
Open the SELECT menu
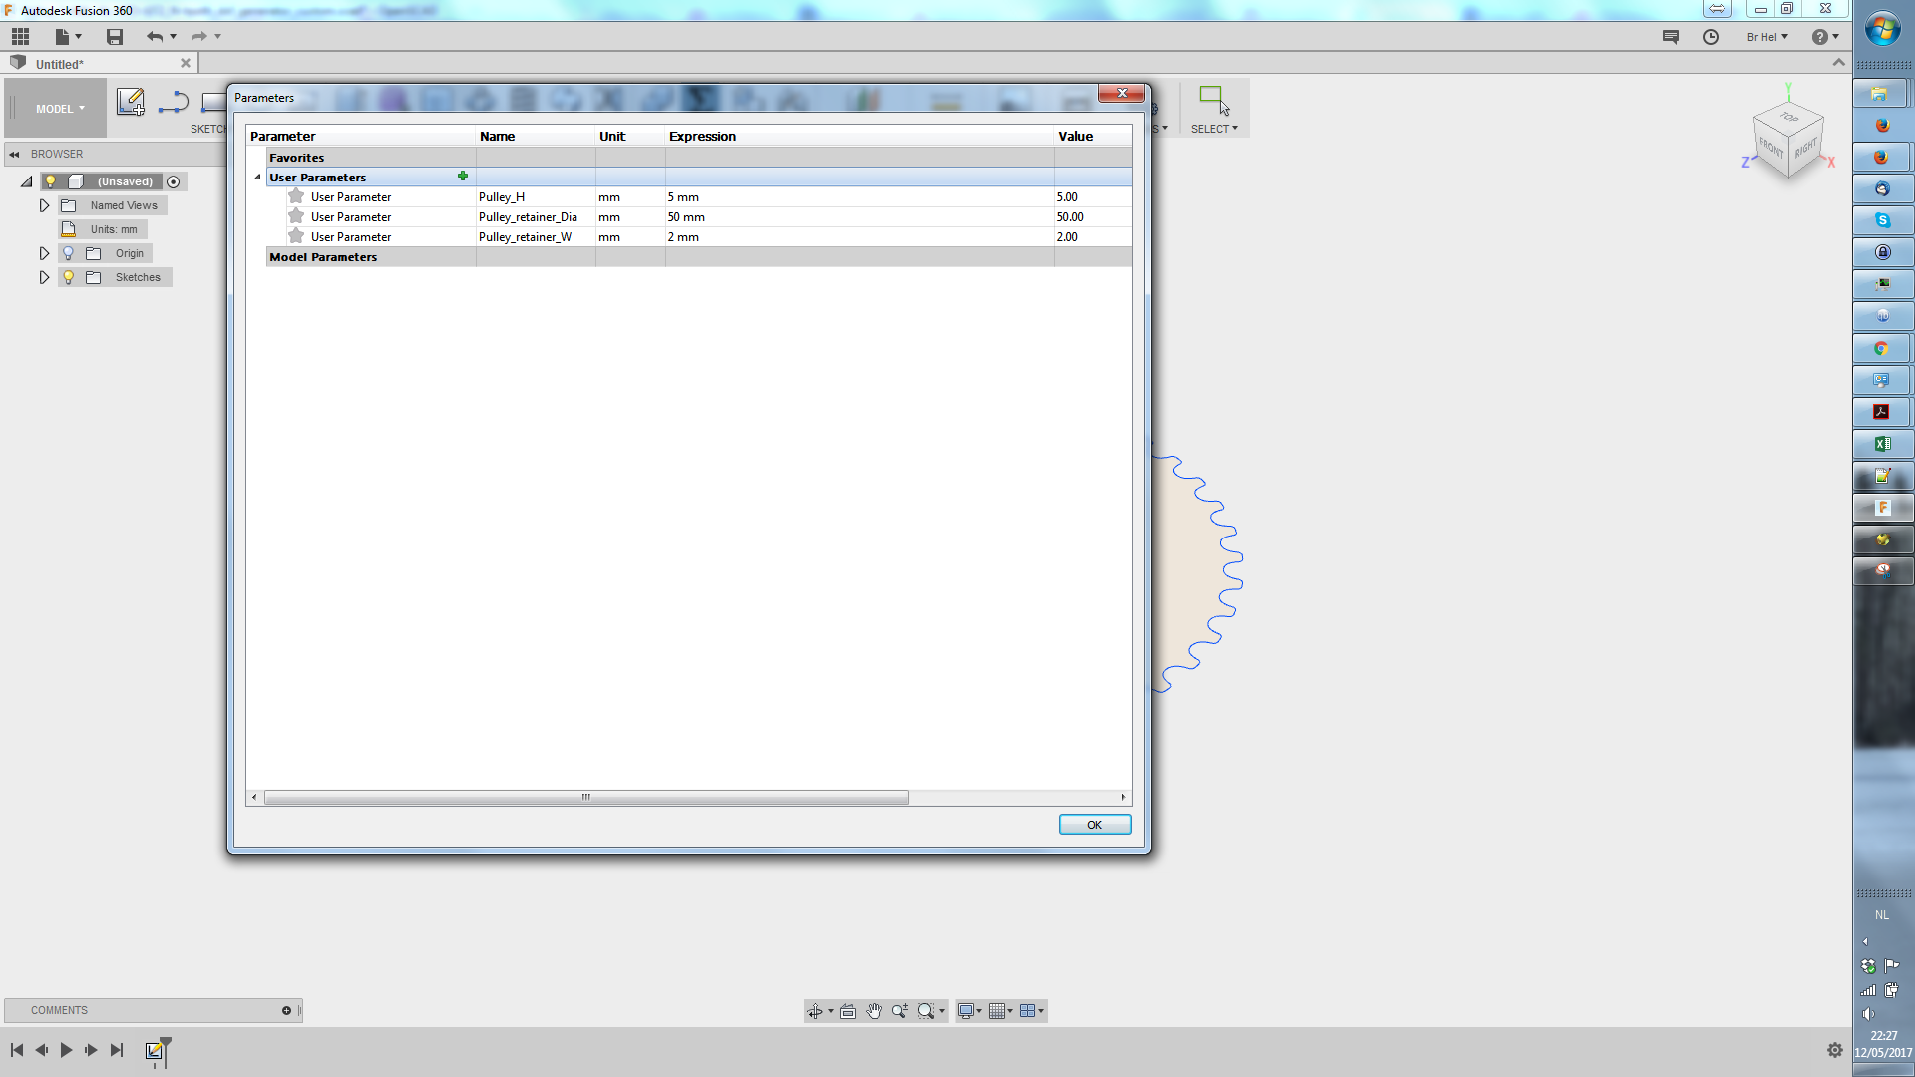pos(1213,129)
